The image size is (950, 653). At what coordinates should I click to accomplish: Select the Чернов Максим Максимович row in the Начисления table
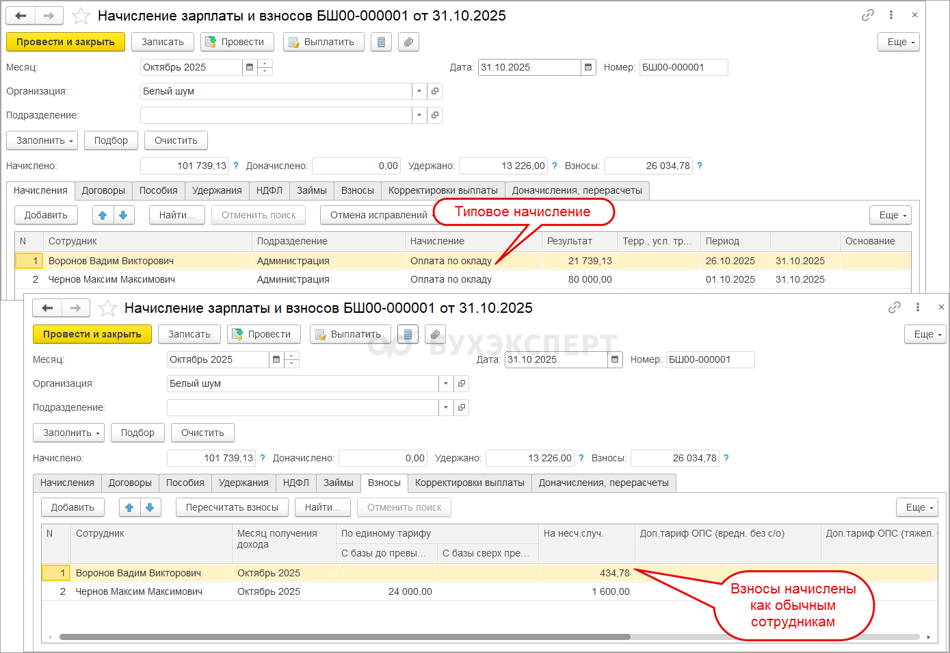[x=111, y=279]
